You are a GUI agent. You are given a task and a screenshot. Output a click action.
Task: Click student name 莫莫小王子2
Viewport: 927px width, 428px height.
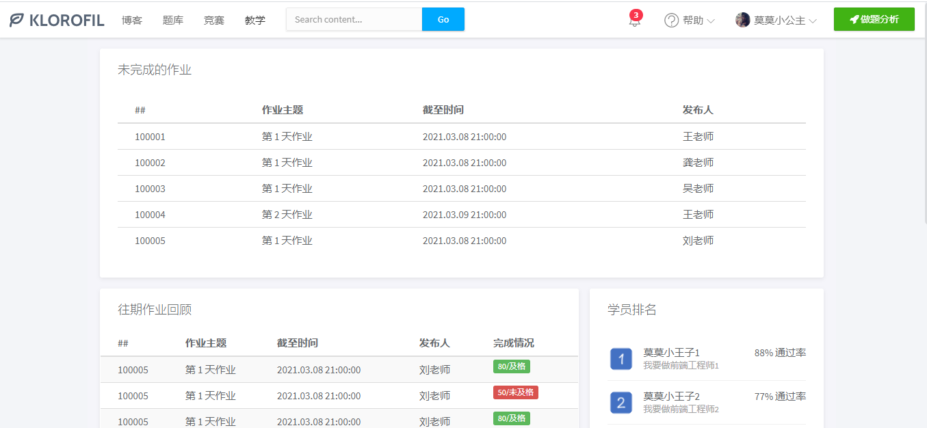(671, 397)
